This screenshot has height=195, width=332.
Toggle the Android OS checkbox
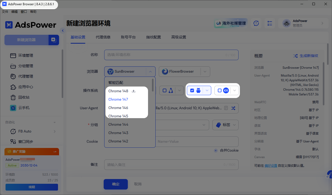click(x=192, y=90)
